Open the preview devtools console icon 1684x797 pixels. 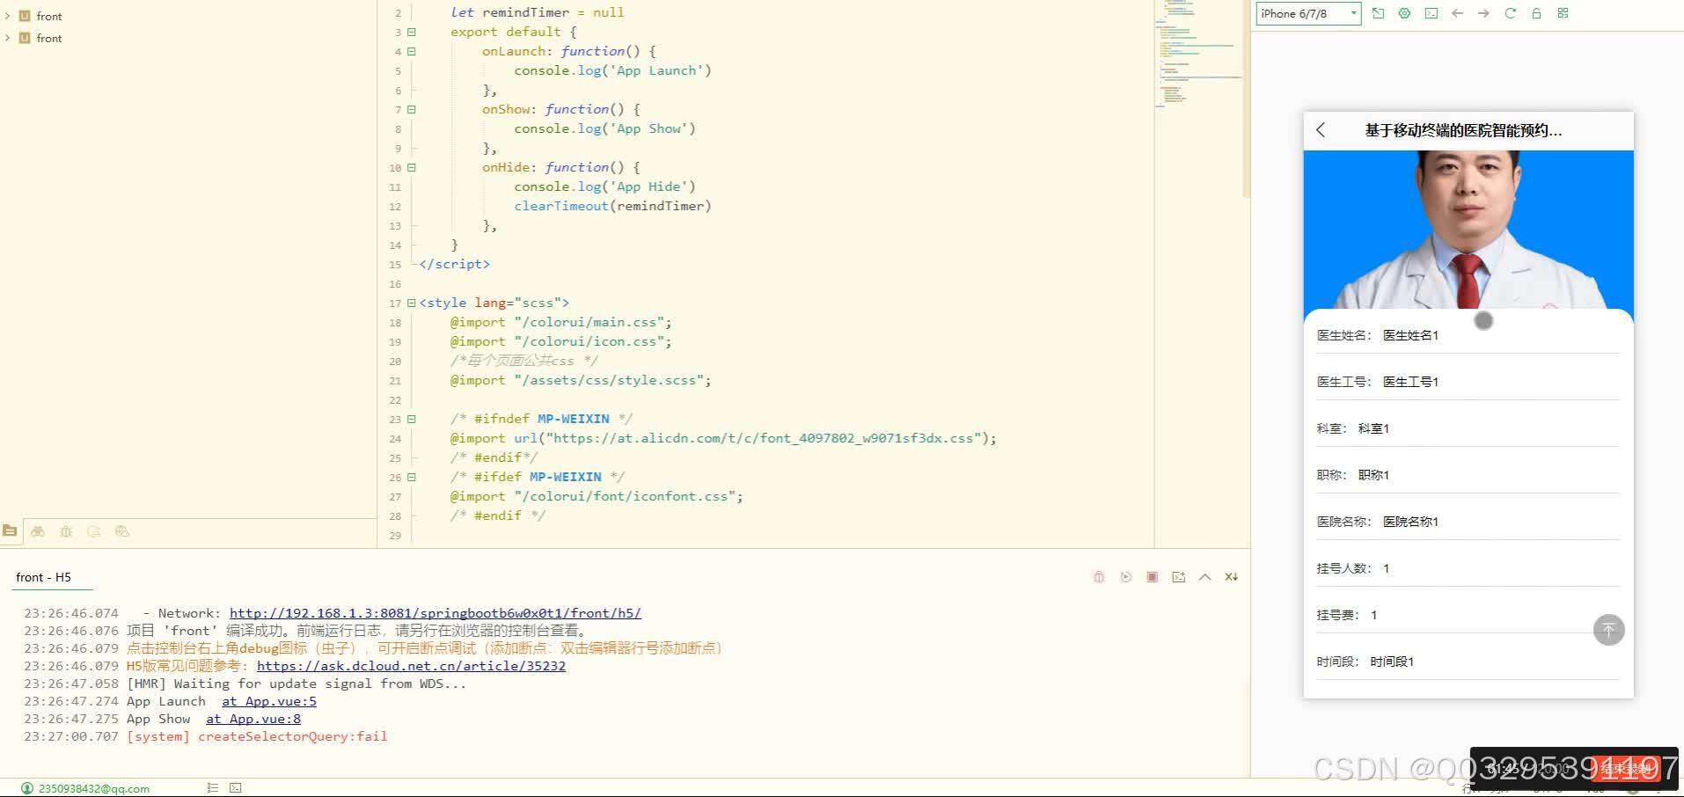[1431, 13]
